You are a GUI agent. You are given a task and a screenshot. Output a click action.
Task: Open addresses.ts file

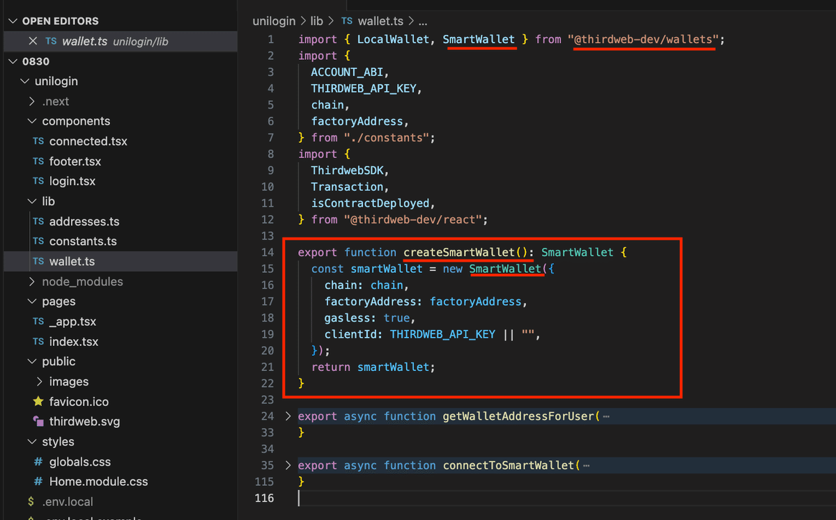pyautogui.click(x=84, y=221)
